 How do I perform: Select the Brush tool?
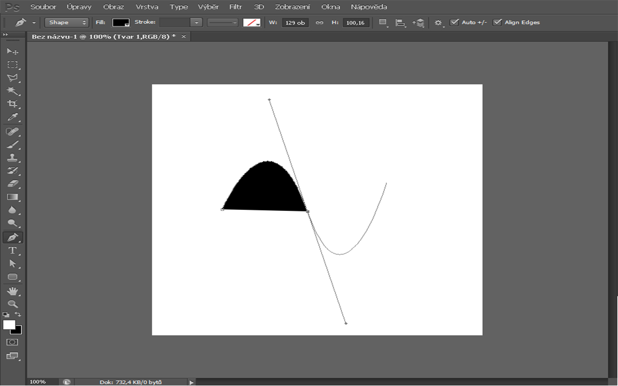13,145
